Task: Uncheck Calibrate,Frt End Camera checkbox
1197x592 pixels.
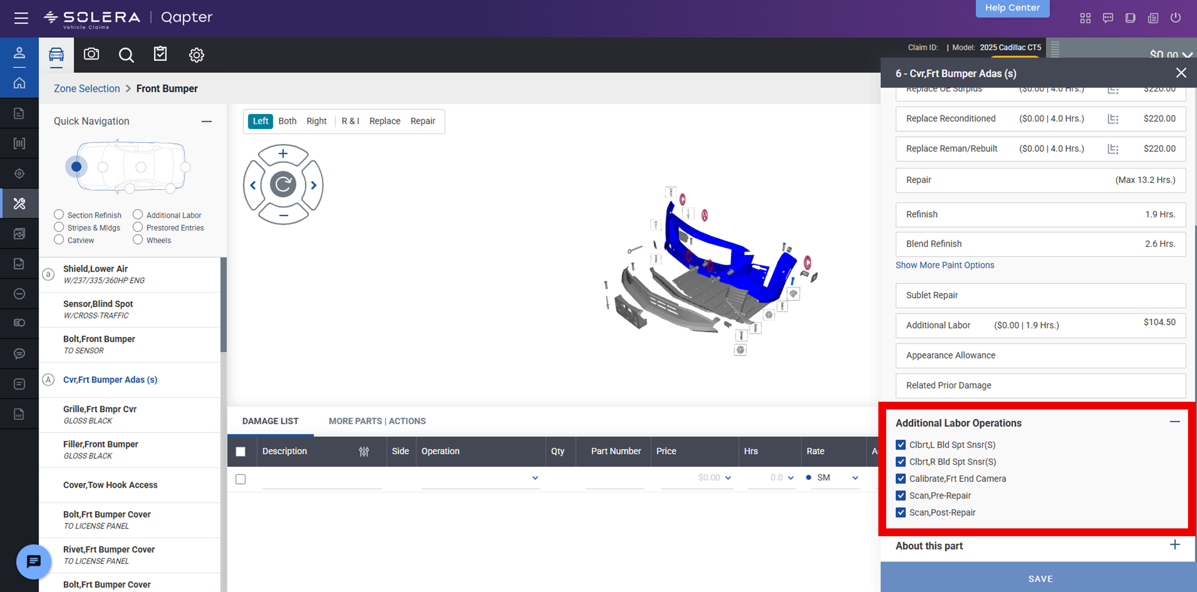Action: (x=901, y=479)
